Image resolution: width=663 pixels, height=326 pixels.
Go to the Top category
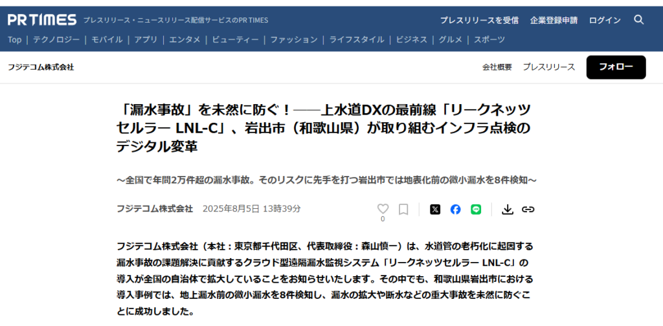(14, 39)
